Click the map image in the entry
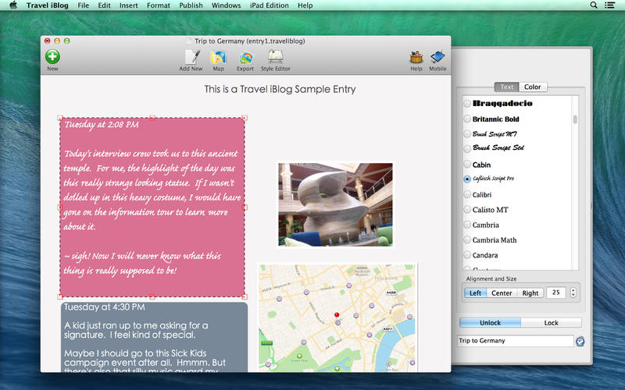This screenshot has width=625, height=390. (x=337, y=317)
